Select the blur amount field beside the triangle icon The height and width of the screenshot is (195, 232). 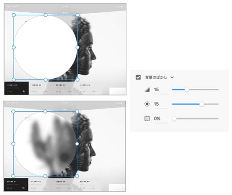(161, 90)
